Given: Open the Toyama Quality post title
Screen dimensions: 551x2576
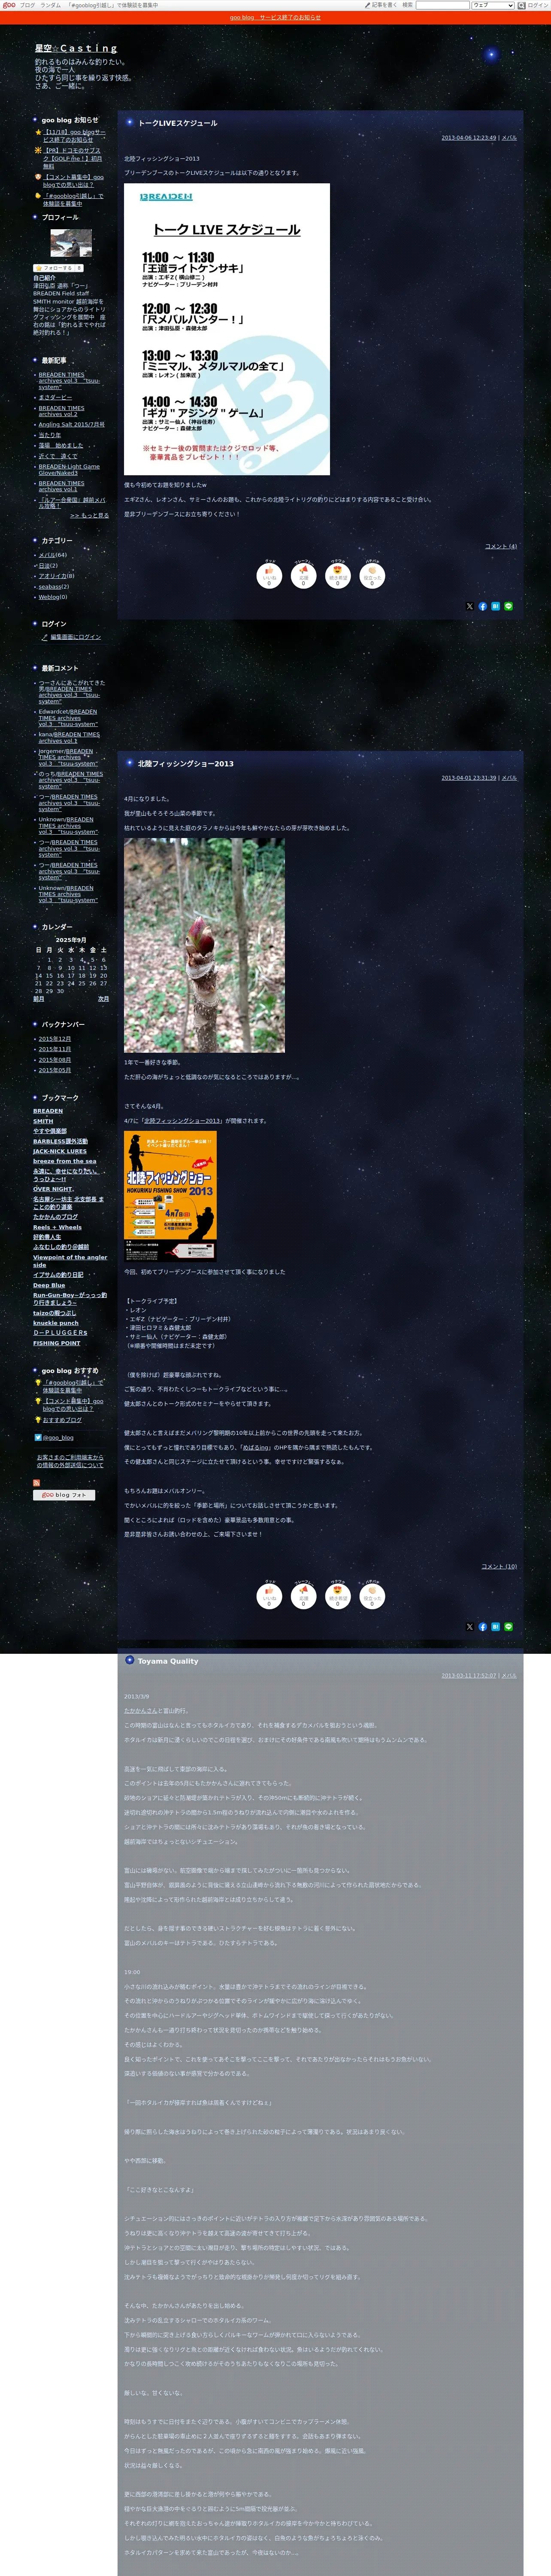Looking at the screenshot, I should pyautogui.click(x=168, y=1661).
